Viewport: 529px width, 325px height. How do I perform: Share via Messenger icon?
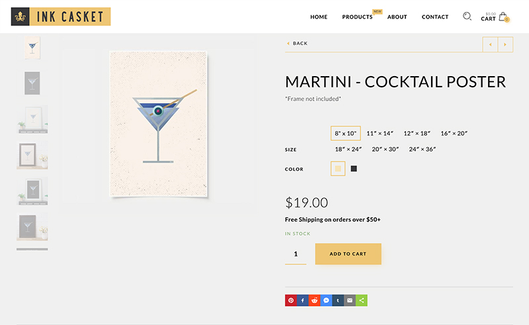[x=326, y=301]
